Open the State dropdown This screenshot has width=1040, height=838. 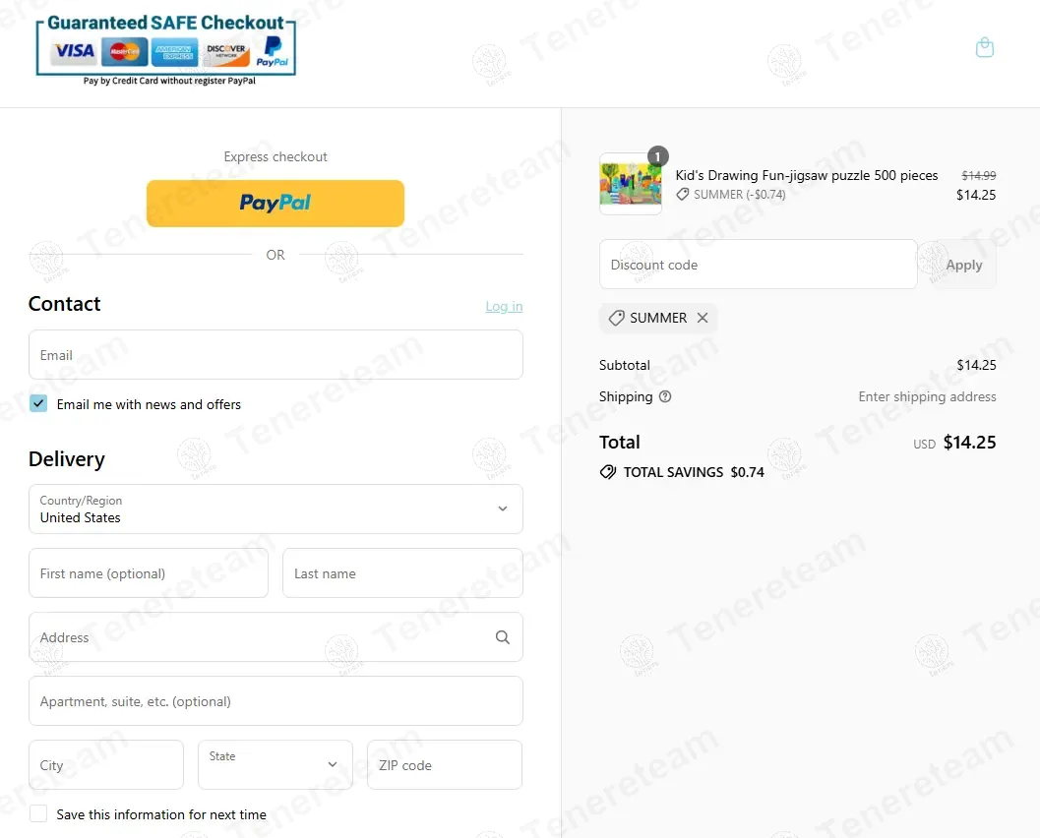coord(275,764)
